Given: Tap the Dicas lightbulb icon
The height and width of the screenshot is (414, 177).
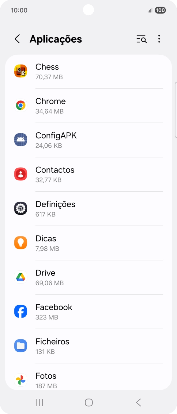Looking at the screenshot, I should (x=21, y=243).
